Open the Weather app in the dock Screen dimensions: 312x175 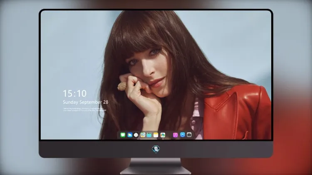(x=129, y=135)
